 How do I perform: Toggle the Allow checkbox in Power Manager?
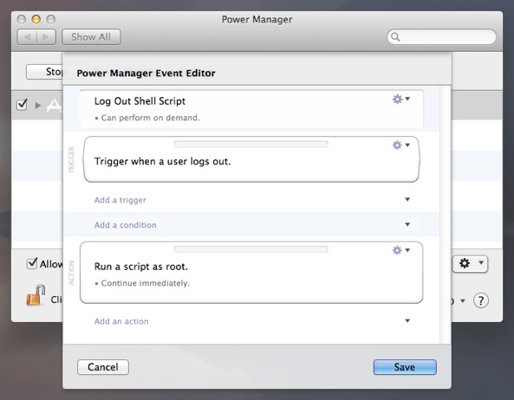(x=31, y=263)
